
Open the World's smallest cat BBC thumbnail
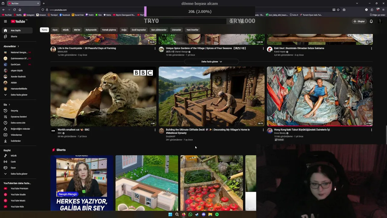pyautogui.click(x=103, y=96)
